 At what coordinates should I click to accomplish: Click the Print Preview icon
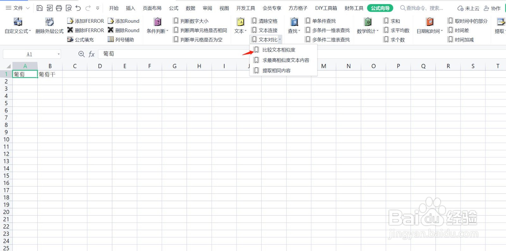coord(68,8)
